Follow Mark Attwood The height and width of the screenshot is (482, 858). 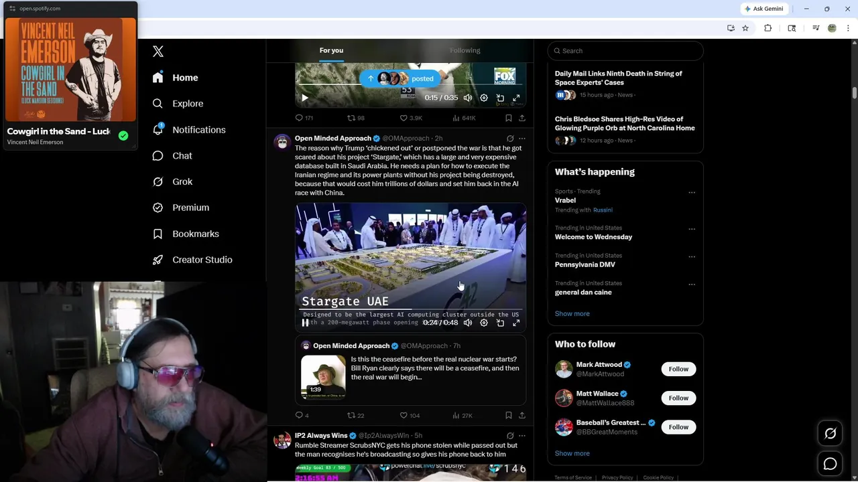[x=678, y=369]
